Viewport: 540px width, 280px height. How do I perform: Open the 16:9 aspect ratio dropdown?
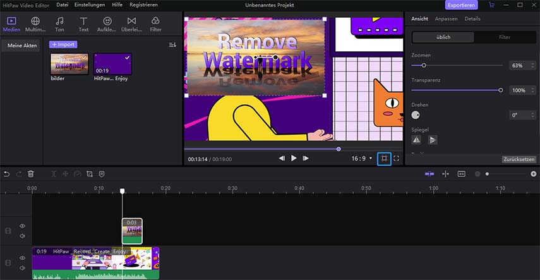point(363,159)
